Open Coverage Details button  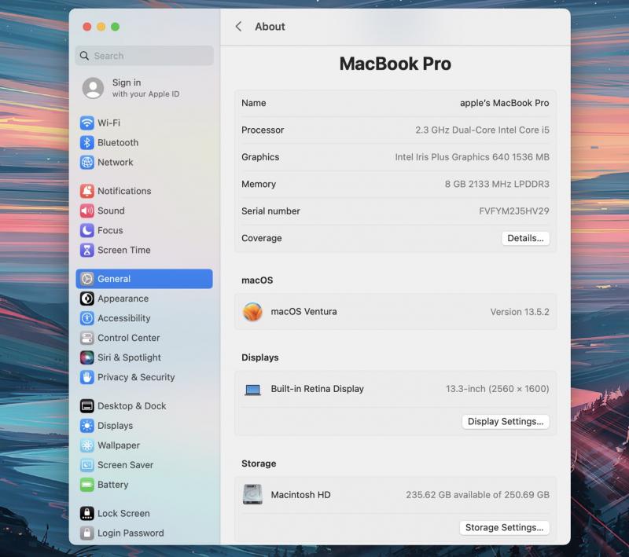(x=525, y=238)
